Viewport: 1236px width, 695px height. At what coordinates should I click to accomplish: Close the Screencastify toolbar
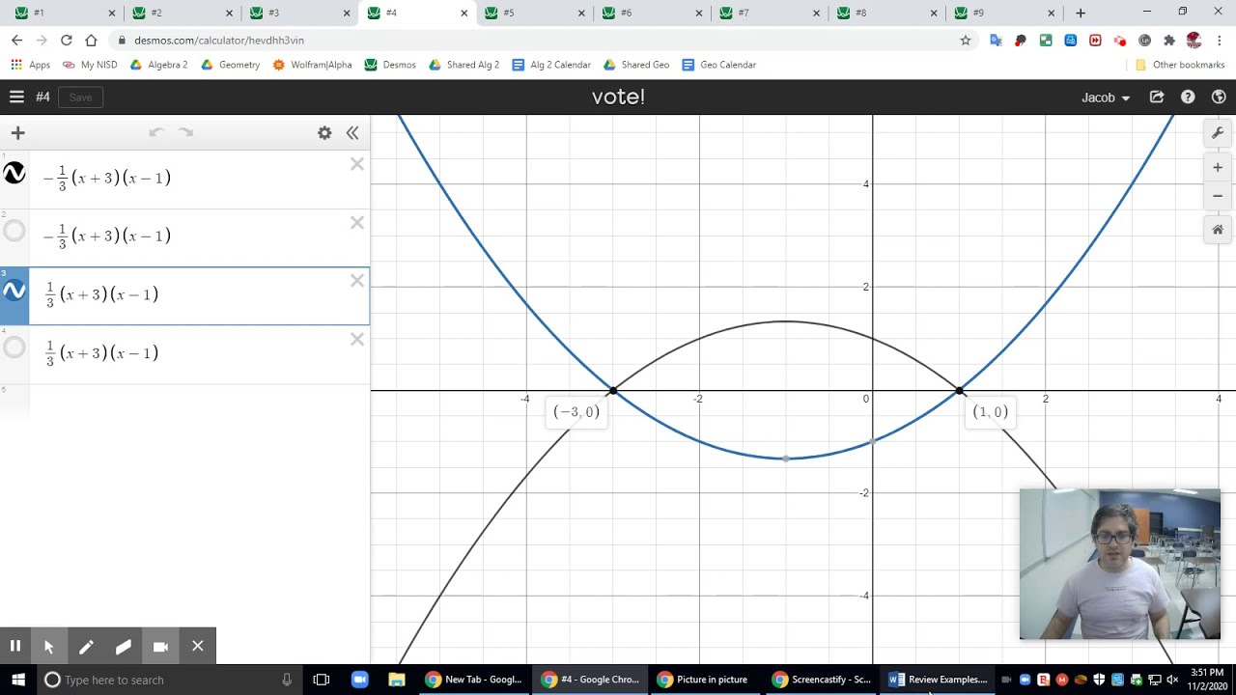click(x=197, y=647)
